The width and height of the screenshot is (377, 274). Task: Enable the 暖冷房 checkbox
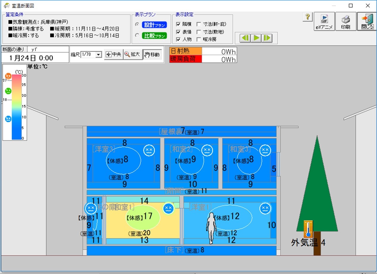(199, 39)
